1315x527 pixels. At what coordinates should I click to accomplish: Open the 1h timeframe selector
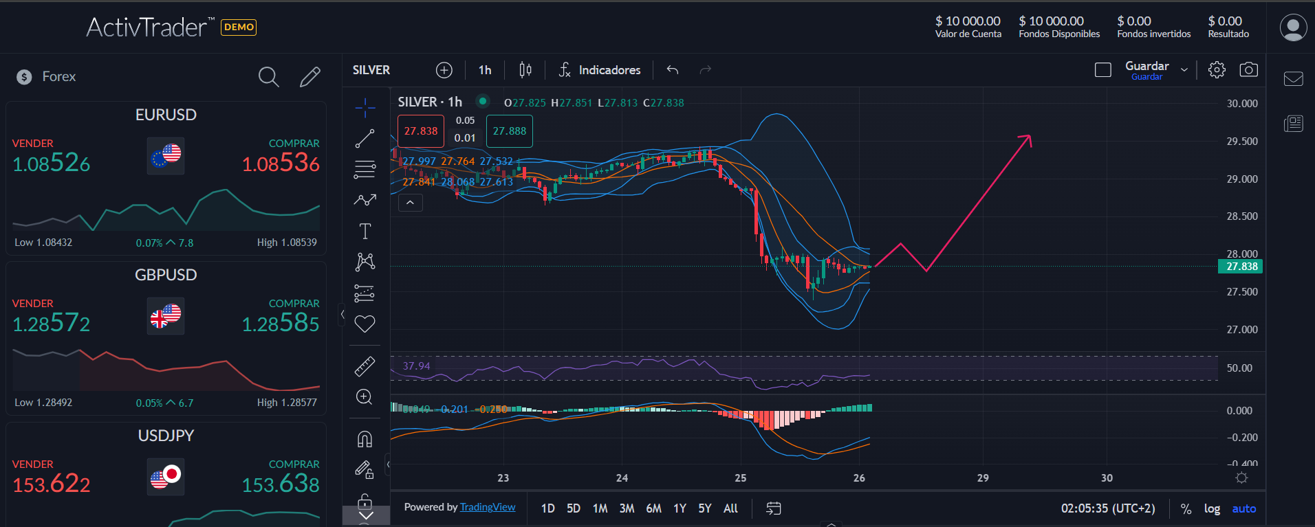[485, 70]
